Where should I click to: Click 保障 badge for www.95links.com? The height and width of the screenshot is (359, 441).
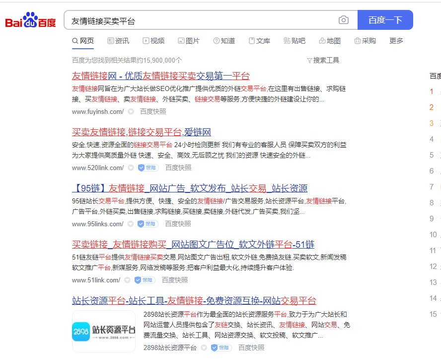147,224
